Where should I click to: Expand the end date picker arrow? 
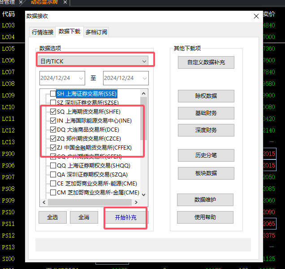145,78
